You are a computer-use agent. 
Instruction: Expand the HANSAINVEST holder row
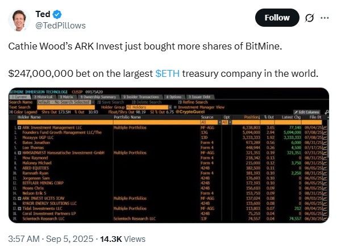tap(19, 153)
